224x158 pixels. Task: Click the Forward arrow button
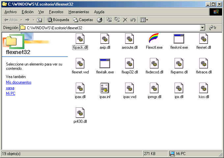pos(27,20)
